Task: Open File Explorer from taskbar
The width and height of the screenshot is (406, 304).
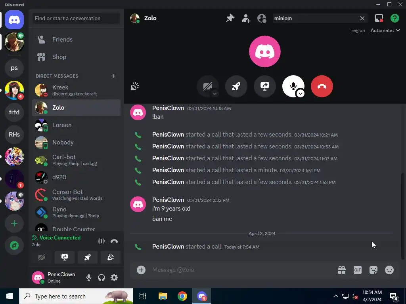Action: [163, 296]
